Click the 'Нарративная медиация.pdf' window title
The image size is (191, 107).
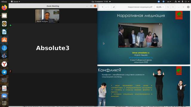point(140,7)
